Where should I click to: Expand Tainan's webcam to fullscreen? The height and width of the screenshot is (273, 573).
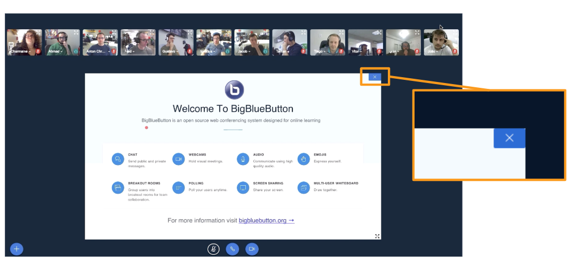coord(304,32)
